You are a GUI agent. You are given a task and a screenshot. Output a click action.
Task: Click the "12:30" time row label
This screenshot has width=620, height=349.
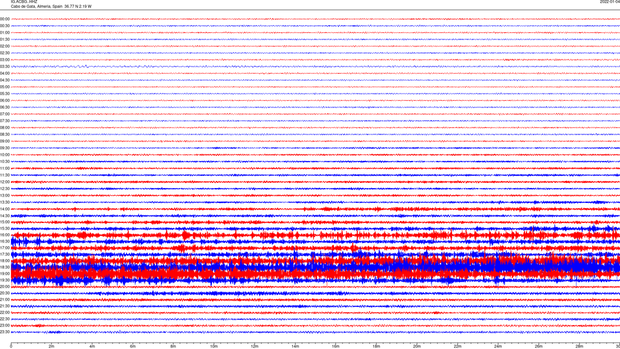(x=5, y=189)
